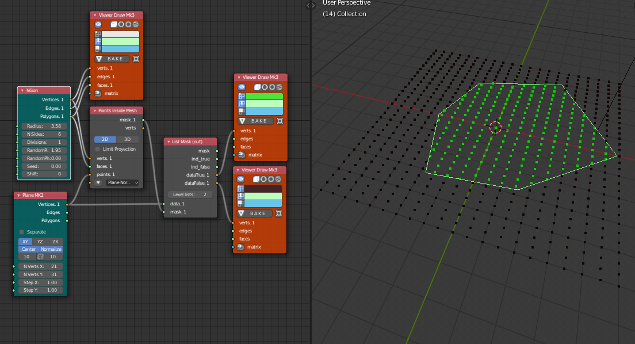Click the face color grid icon on bottom Viewer Draw Mk3
The image size is (635, 344).
pos(239,203)
